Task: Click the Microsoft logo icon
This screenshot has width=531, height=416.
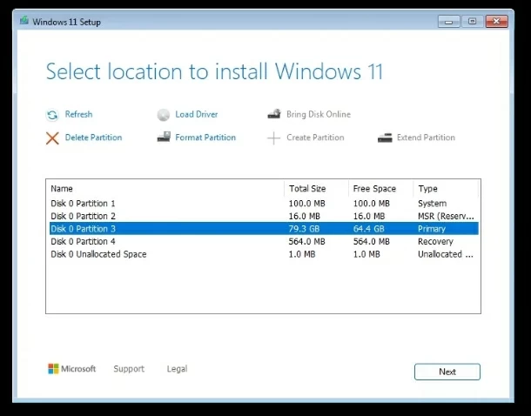Action: click(53, 369)
